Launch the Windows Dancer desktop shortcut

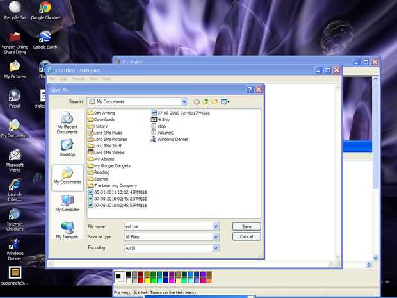[x=15, y=249]
